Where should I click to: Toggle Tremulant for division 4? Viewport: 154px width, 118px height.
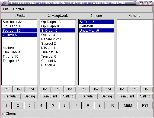coord(127,96)
